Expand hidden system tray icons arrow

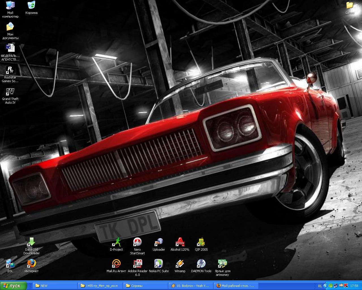325,286
